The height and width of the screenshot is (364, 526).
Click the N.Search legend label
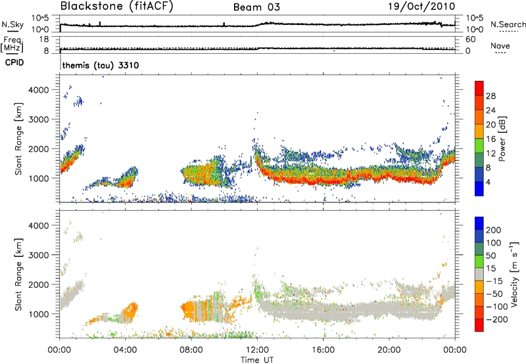click(508, 24)
